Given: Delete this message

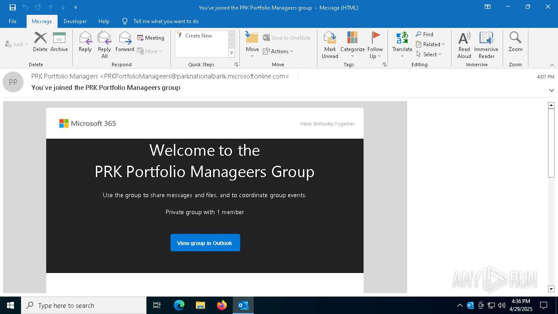Looking at the screenshot, I should [40, 42].
